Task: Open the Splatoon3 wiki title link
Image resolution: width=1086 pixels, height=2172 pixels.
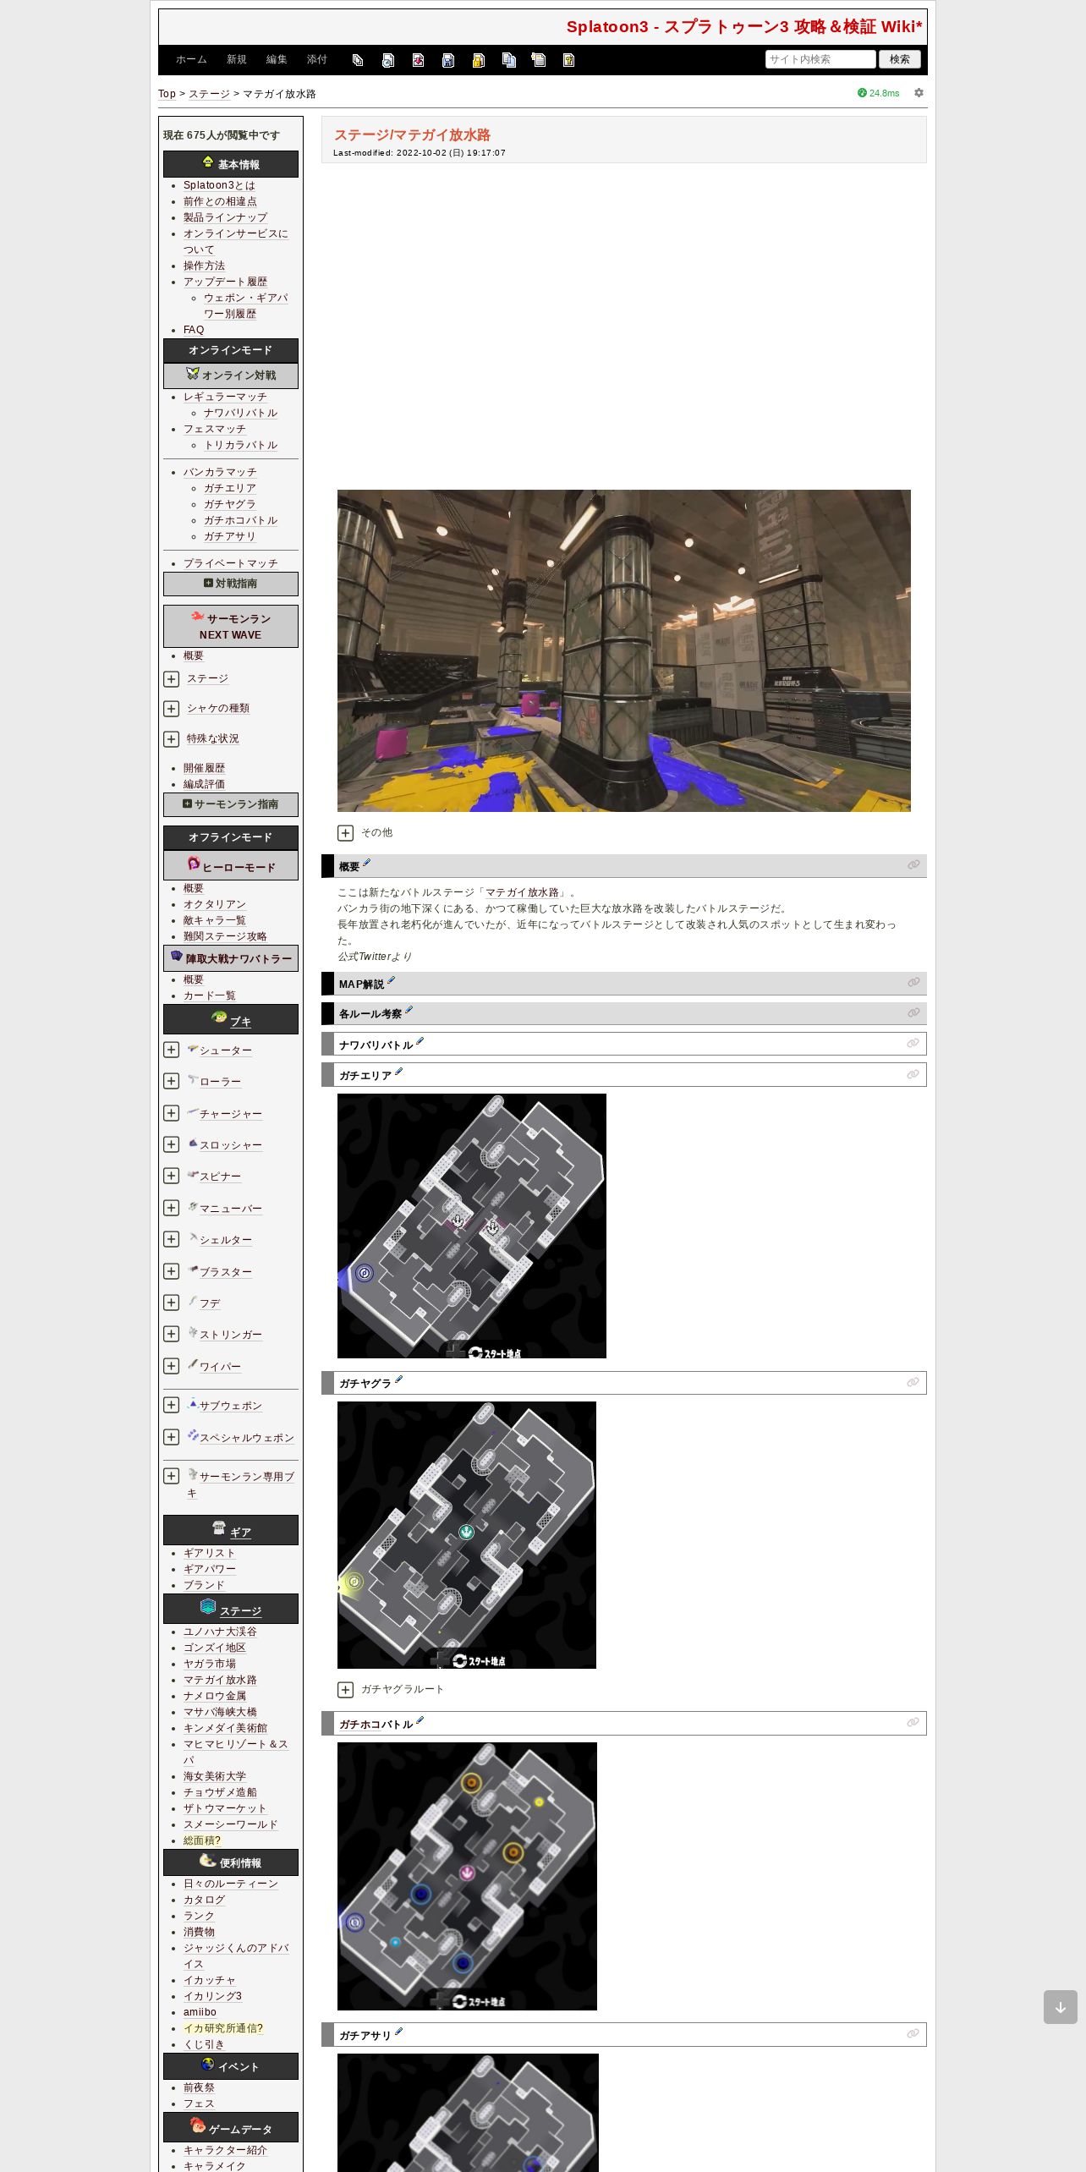Action: [x=744, y=27]
